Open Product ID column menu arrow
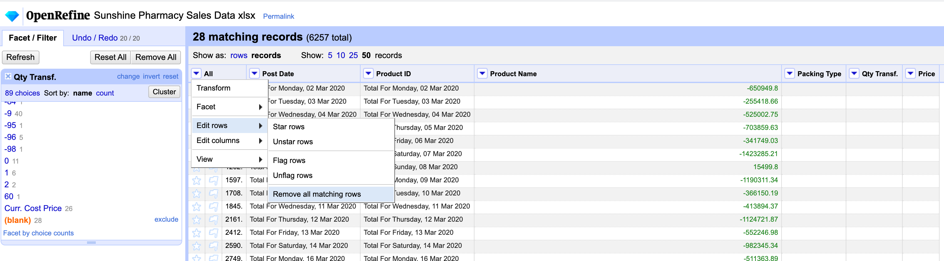The height and width of the screenshot is (261, 944). (368, 73)
